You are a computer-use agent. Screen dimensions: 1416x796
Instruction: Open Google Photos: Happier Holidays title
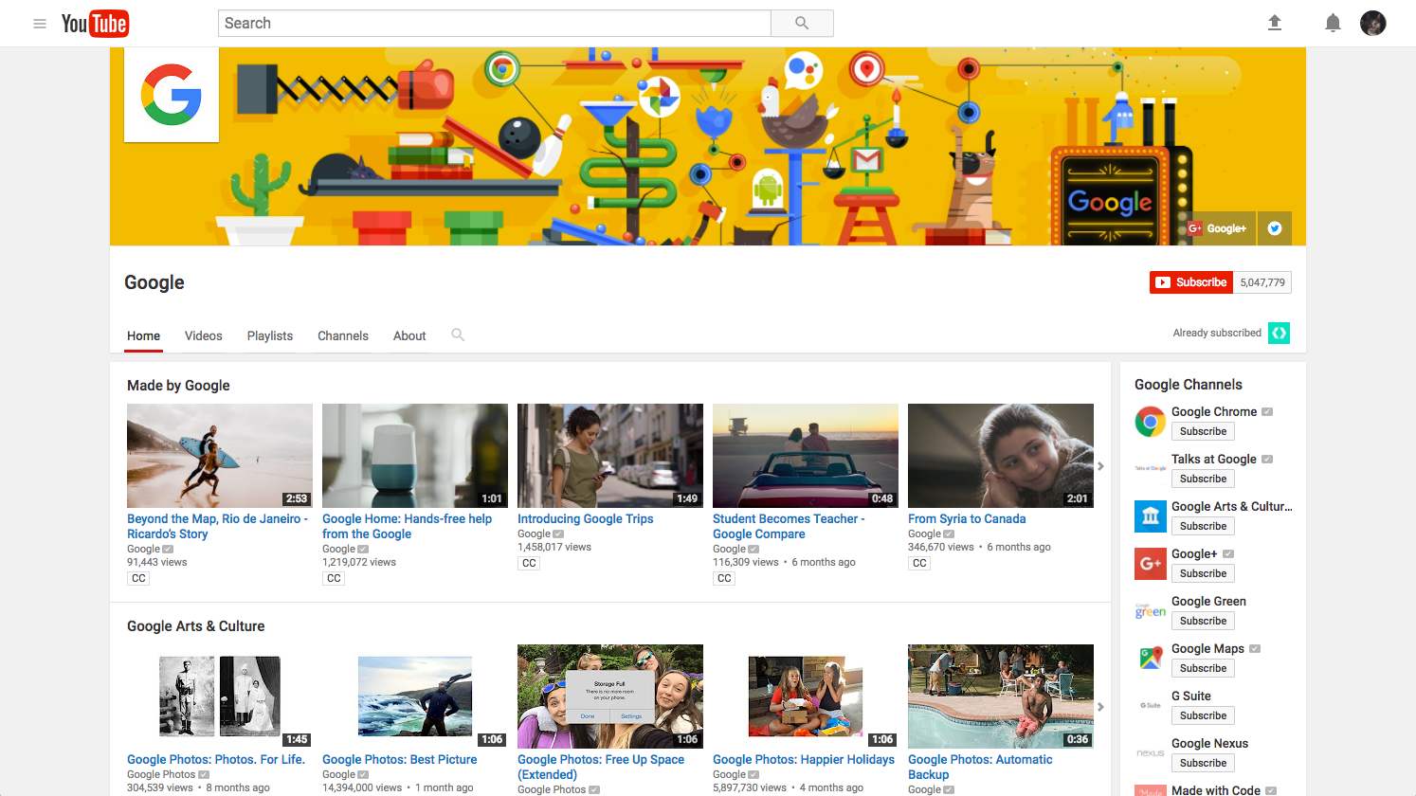[804, 759]
